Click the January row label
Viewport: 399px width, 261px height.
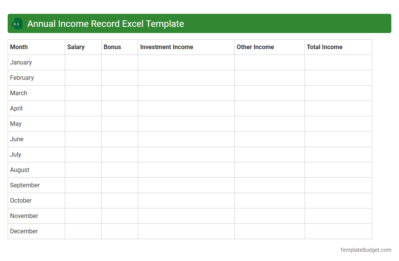point(21,62)
